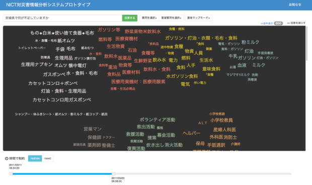
Task: Click the <<回答を減らす link
Action: pos(296,23)
